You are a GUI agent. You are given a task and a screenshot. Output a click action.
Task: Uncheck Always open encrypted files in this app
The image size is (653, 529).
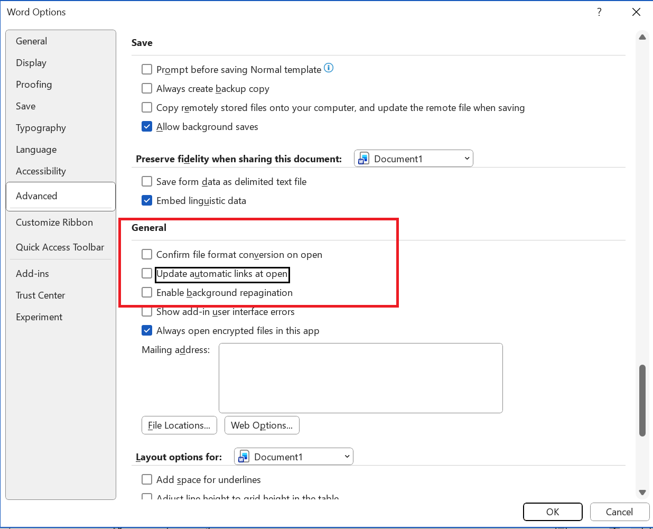pos(147,330)
